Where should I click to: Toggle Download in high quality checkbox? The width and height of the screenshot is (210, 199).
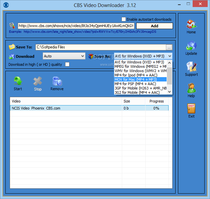[x=67, y=64]
